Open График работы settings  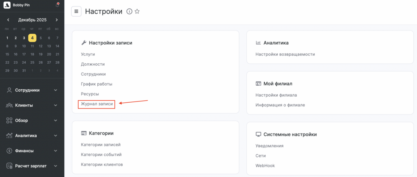[97, 84]
